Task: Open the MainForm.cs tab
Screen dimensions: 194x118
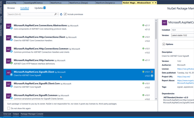Action: (x=59, y=3)
